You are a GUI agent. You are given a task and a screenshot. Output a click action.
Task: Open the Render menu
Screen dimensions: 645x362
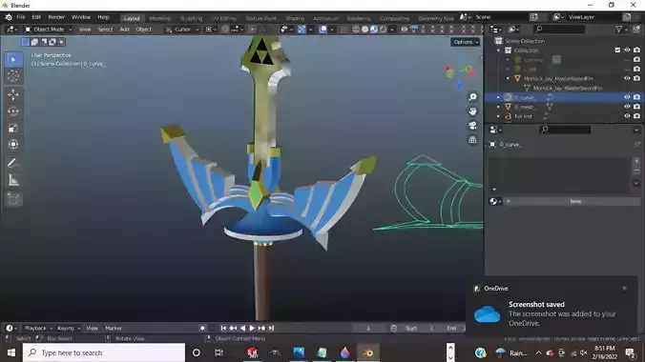tap(56, 17)
